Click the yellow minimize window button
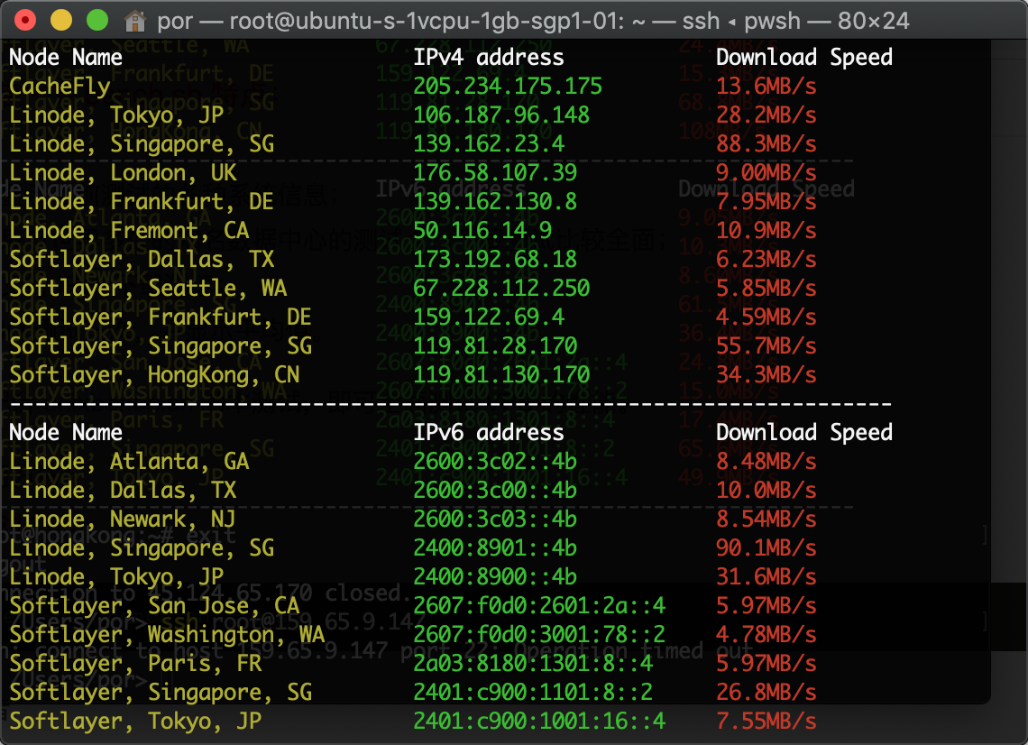This screenshot has width=1028, height=745. (x=61, y=21)
